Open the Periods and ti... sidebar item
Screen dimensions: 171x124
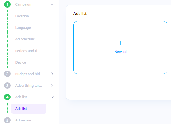coord(28,51)
